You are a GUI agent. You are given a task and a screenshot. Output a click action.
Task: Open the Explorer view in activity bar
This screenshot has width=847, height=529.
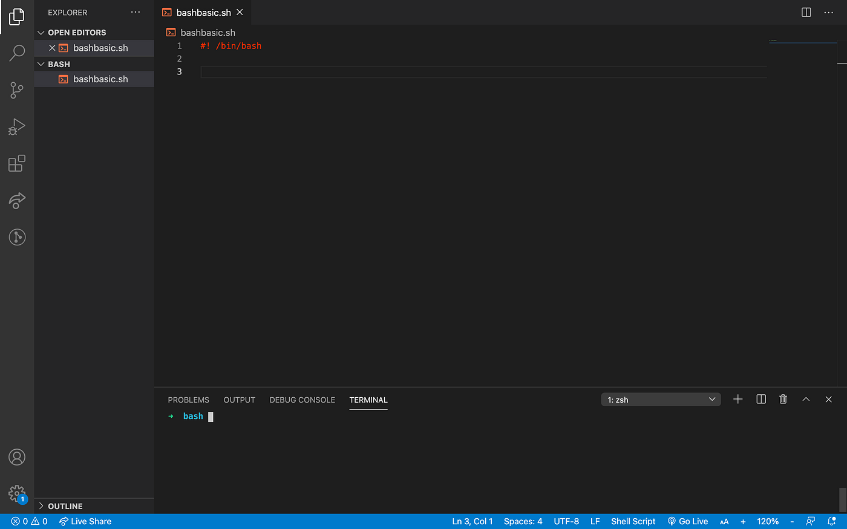17,17
